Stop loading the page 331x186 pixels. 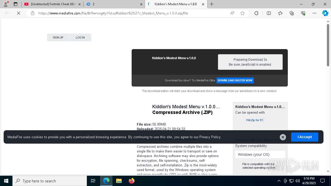click(19, 13)
